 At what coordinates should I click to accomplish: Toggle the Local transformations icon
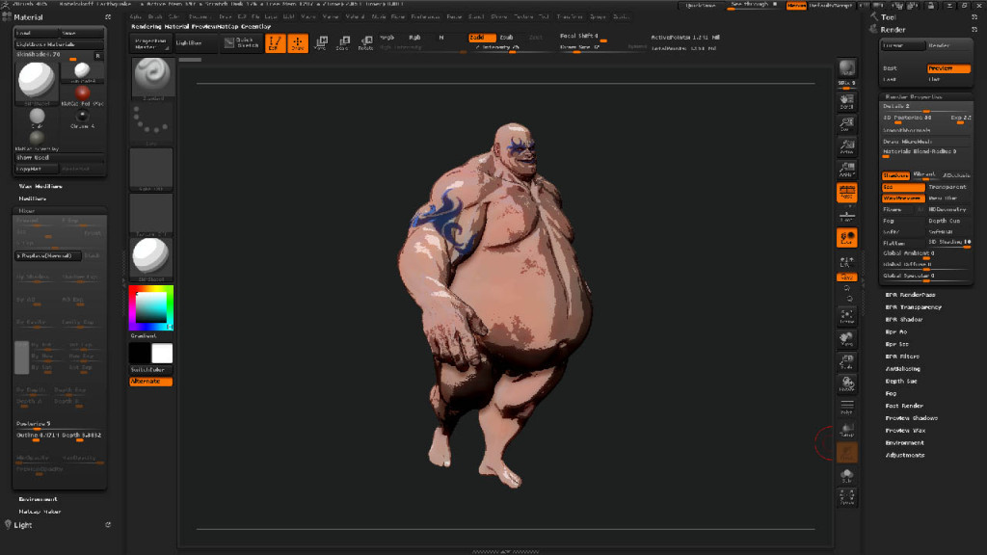(x=846, y=238)
